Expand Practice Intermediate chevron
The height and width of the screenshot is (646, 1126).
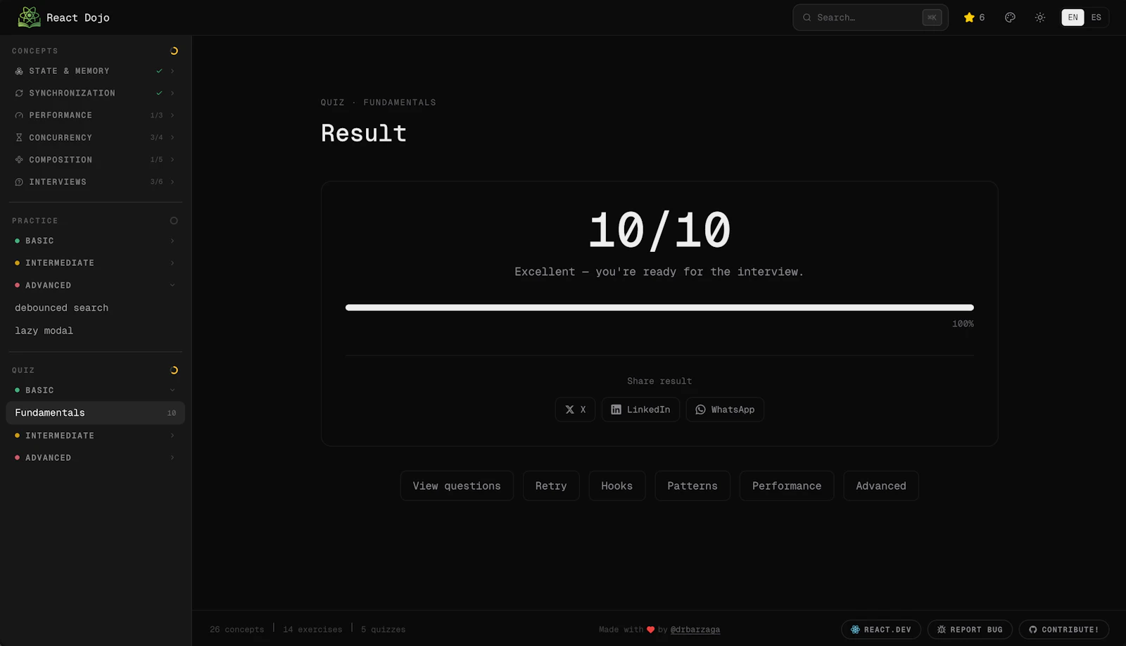tap(172, 263)
